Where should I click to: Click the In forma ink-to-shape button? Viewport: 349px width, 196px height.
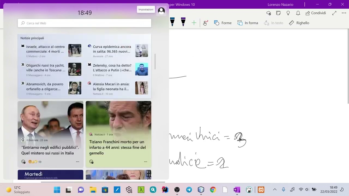coord(248,23)
